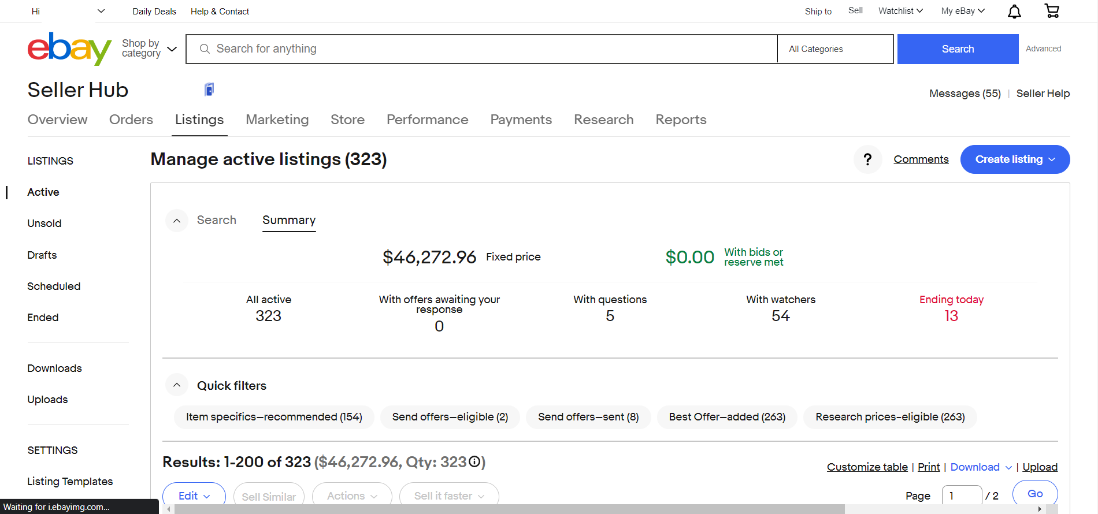Open the Store tab
This screenshot has width=1098, height=514.
click(348, 120)
